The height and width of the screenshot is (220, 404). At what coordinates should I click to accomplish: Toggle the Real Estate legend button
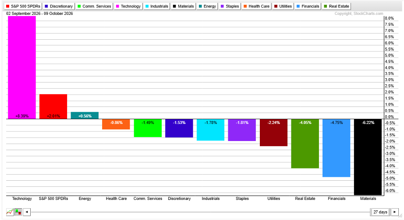tap(337, 6)
